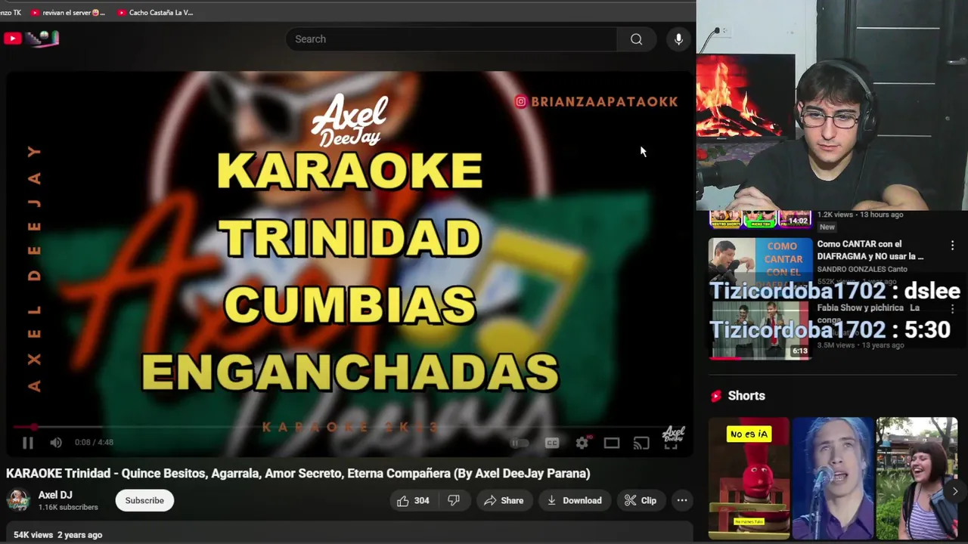Switch to 'Cacho Castaña La V...' tab
This screenshot has height=544, width=968.
click(x=155, y=12)
